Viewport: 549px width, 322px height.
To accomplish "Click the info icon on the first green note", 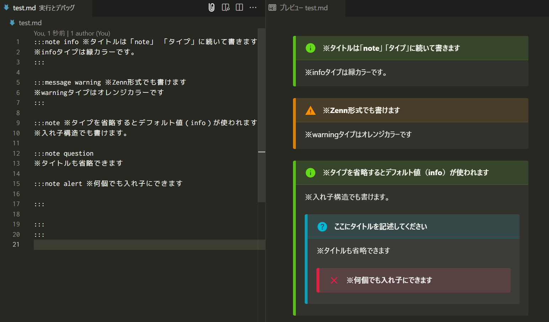I will 310,48.
